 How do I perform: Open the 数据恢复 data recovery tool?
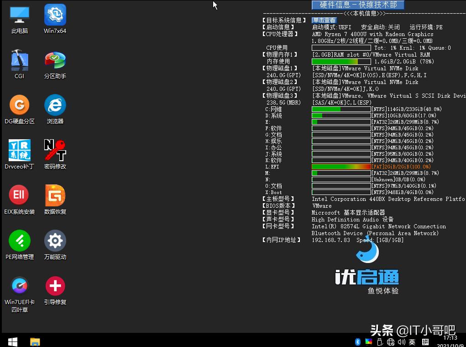55,195
